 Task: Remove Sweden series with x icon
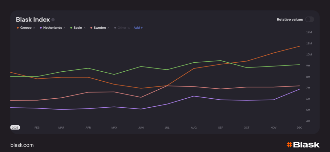click(108, 28)
